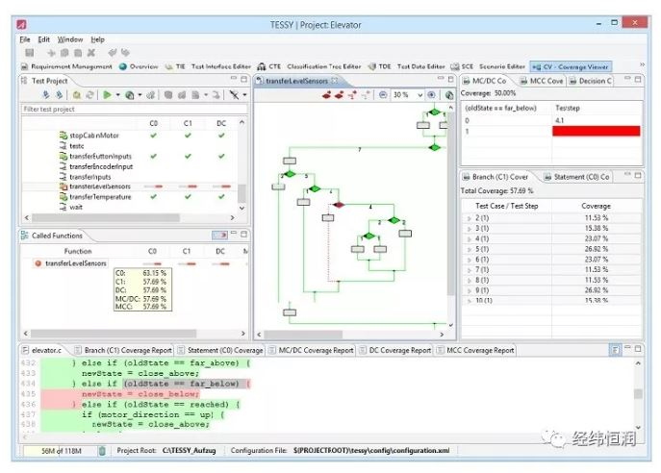Image resolution: width=661 pixels, height=473 pixels.
Task: Click the red decision node in flow chart
Action: pos(339,205)
